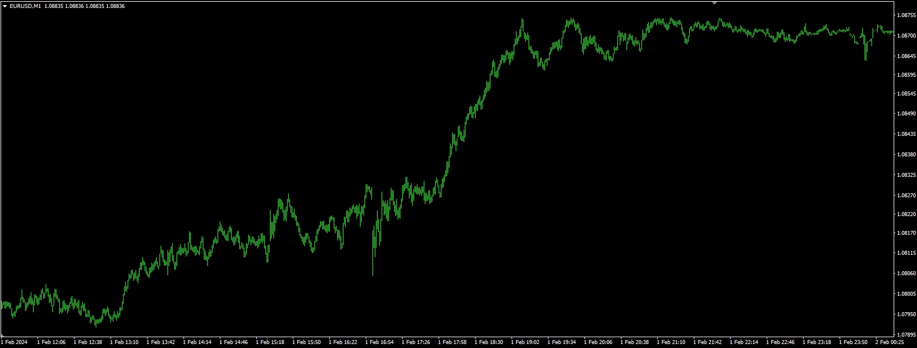
Task: Click the '1 Feb 15:18' time label
Action: pos(270,343)
